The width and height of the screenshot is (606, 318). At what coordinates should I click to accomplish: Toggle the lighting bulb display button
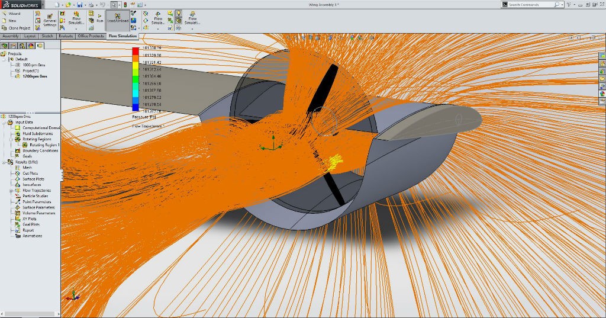click(179, 12)
